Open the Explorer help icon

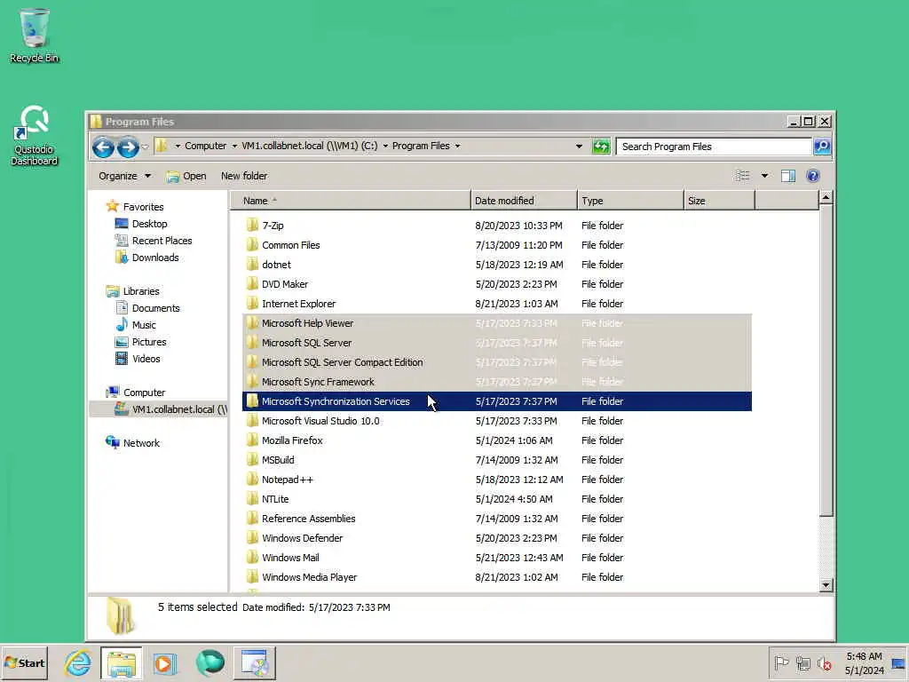(x=813, y=176)
